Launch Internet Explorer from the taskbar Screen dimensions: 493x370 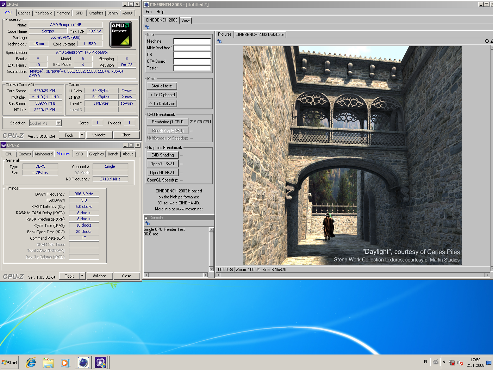pos(31,362)
